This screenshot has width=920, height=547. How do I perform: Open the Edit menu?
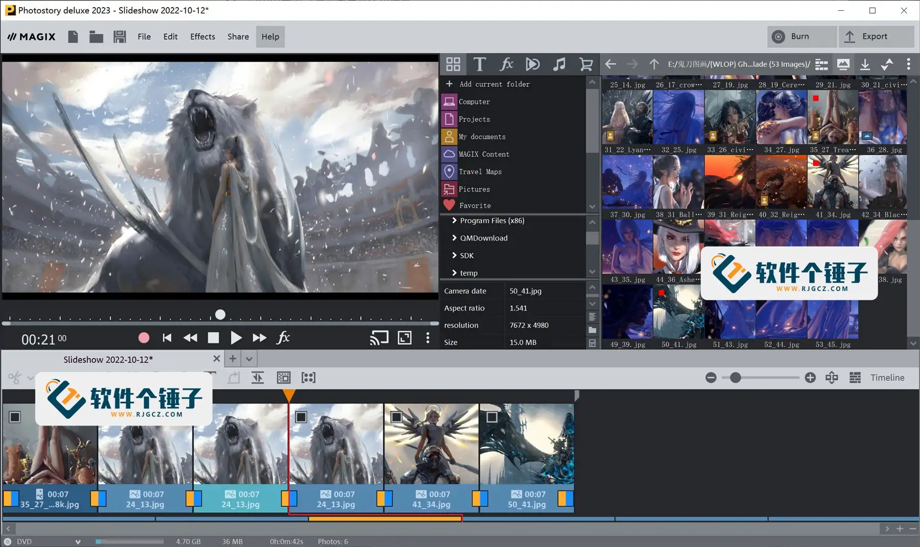tap(170, 37)
